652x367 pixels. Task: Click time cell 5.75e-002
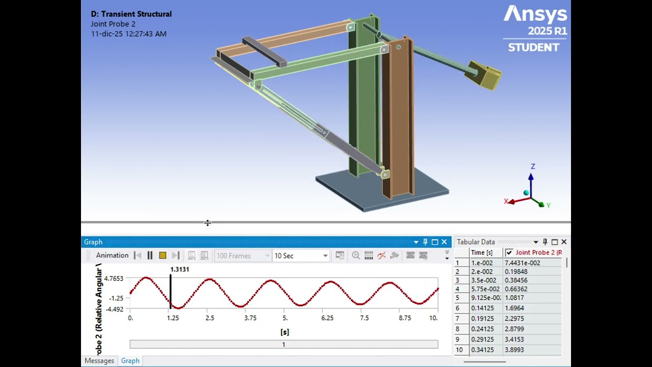(x=485, y=289)
